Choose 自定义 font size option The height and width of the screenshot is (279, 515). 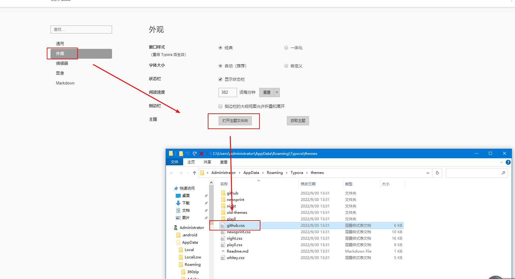point(286,66)
